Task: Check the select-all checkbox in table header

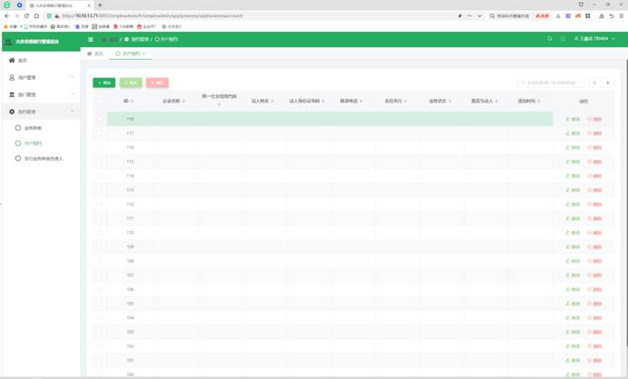Action: click(100, 101)
